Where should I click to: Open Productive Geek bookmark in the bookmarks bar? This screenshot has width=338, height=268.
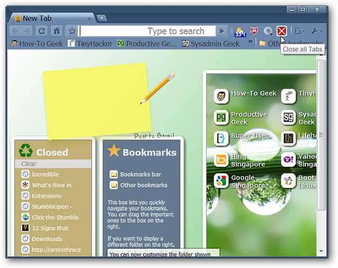[147, 44]
